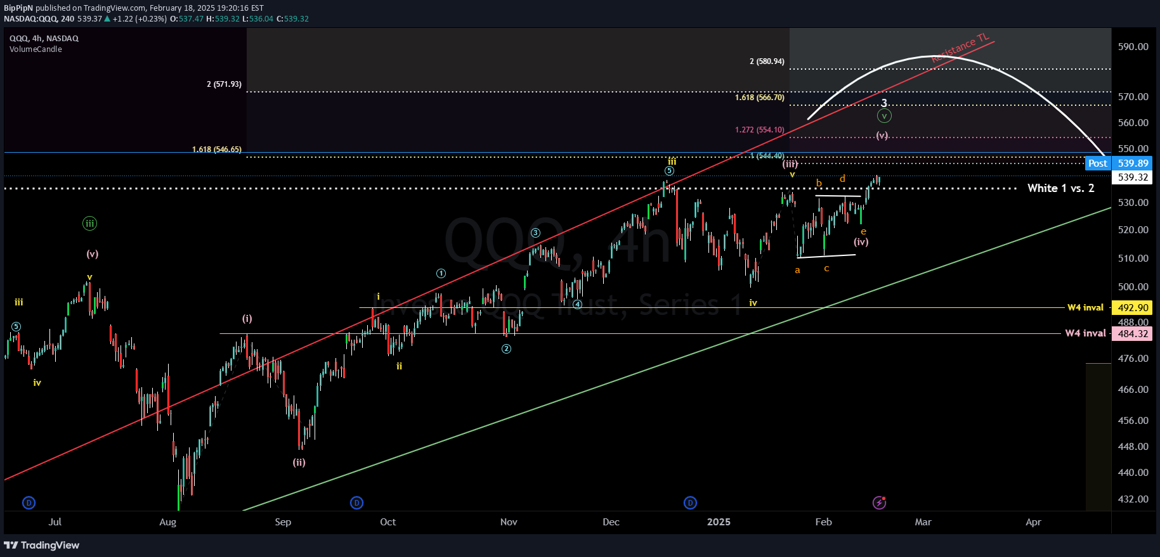Click the yellow W4 inval label
This screenshot has height=557, width=1160.
1085,307
